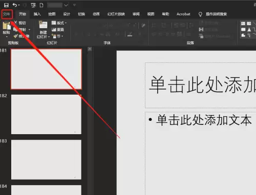Select slide 184 thumbnail

[x=46, y=190]
